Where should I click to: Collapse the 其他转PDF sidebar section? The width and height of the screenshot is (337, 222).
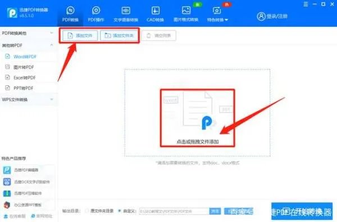[28, 45]
